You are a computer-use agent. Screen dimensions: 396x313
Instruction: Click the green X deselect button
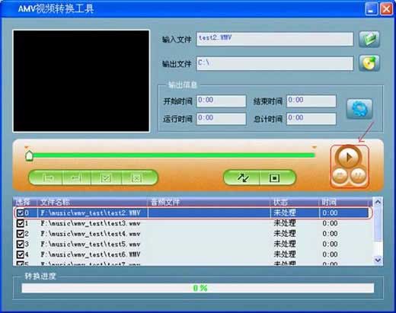[137, 178]
